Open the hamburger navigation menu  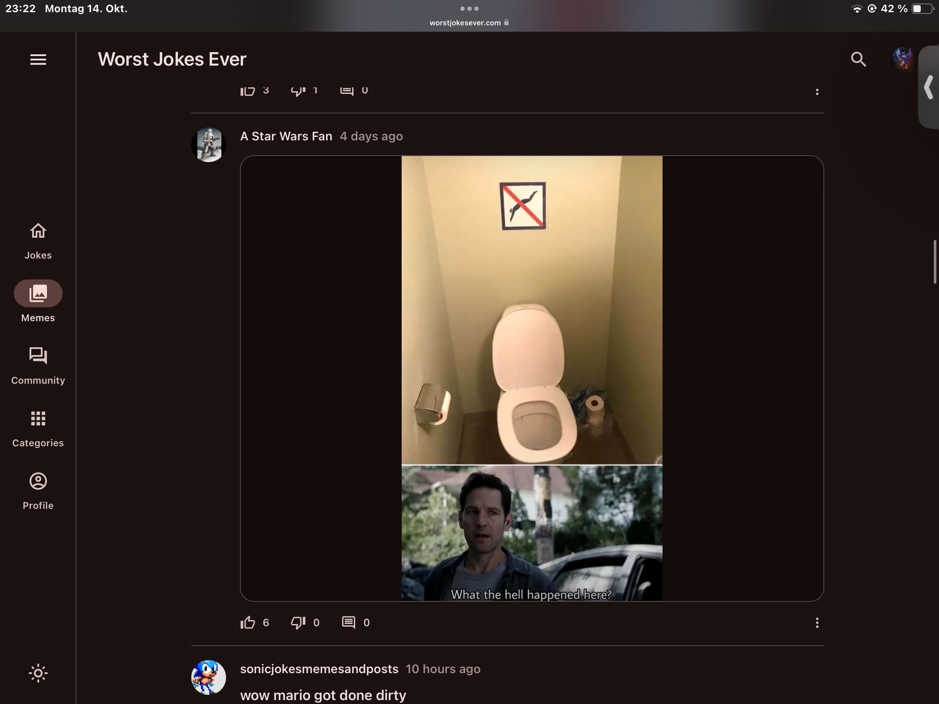click(x=38, y=60)
